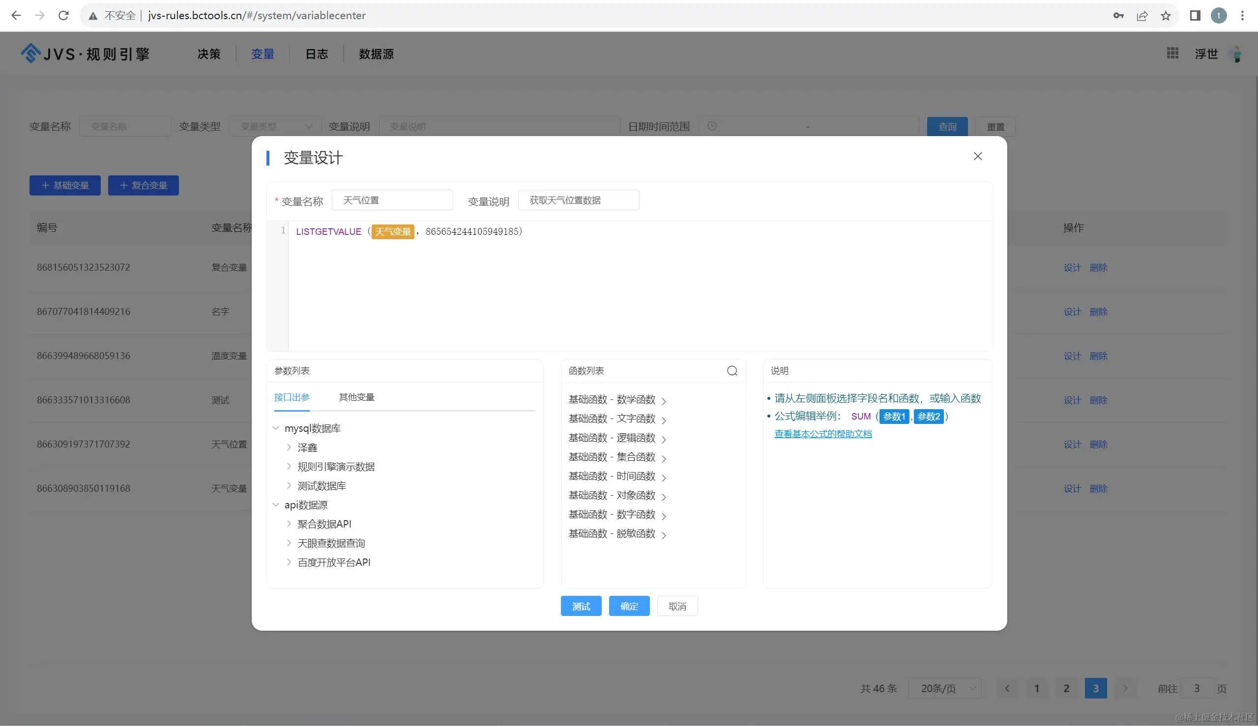
Task: Expand the 泽鑫 tree node
Action: (289, 447)
